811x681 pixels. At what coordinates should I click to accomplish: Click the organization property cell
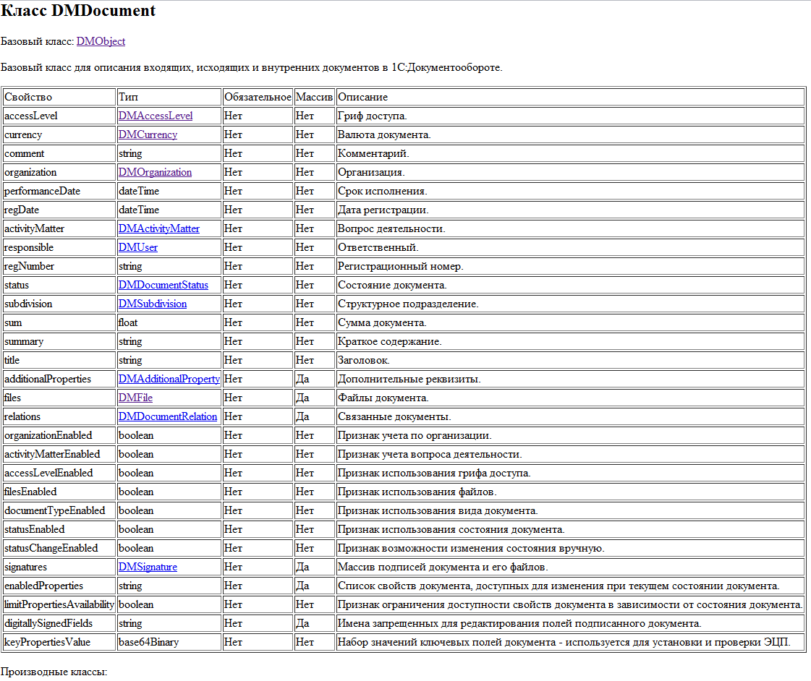click(x=59, y=172)
